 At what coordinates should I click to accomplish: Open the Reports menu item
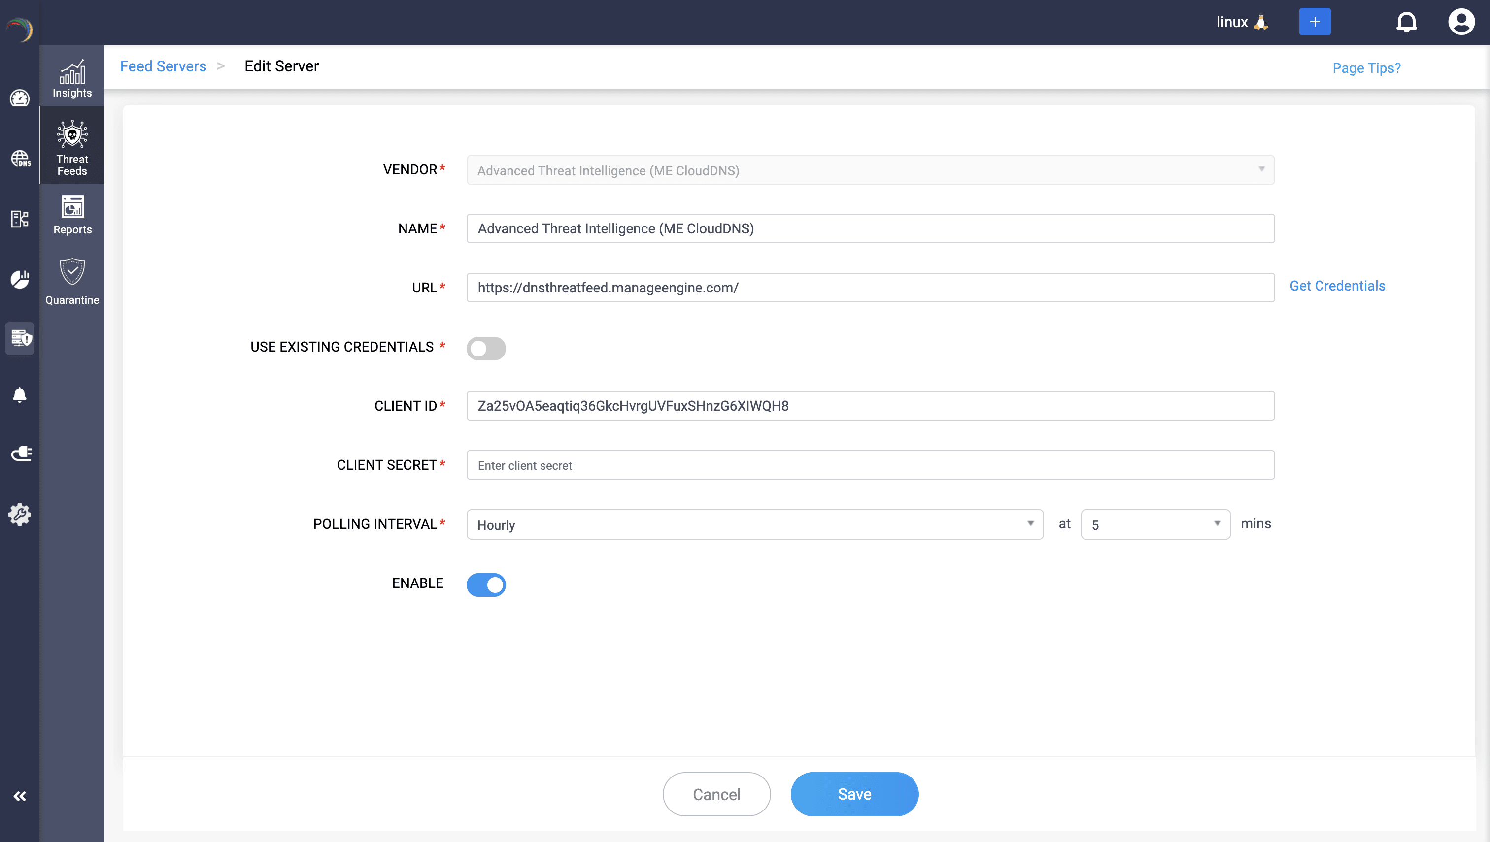pyautogui.click(x=72, y=215)
